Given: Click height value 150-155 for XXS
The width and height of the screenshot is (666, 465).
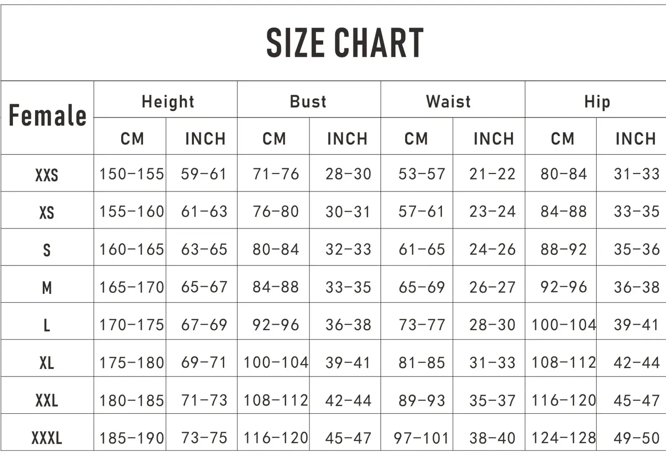Looking at the screenshot, I should pyautogui.click(x=131, y=174).
